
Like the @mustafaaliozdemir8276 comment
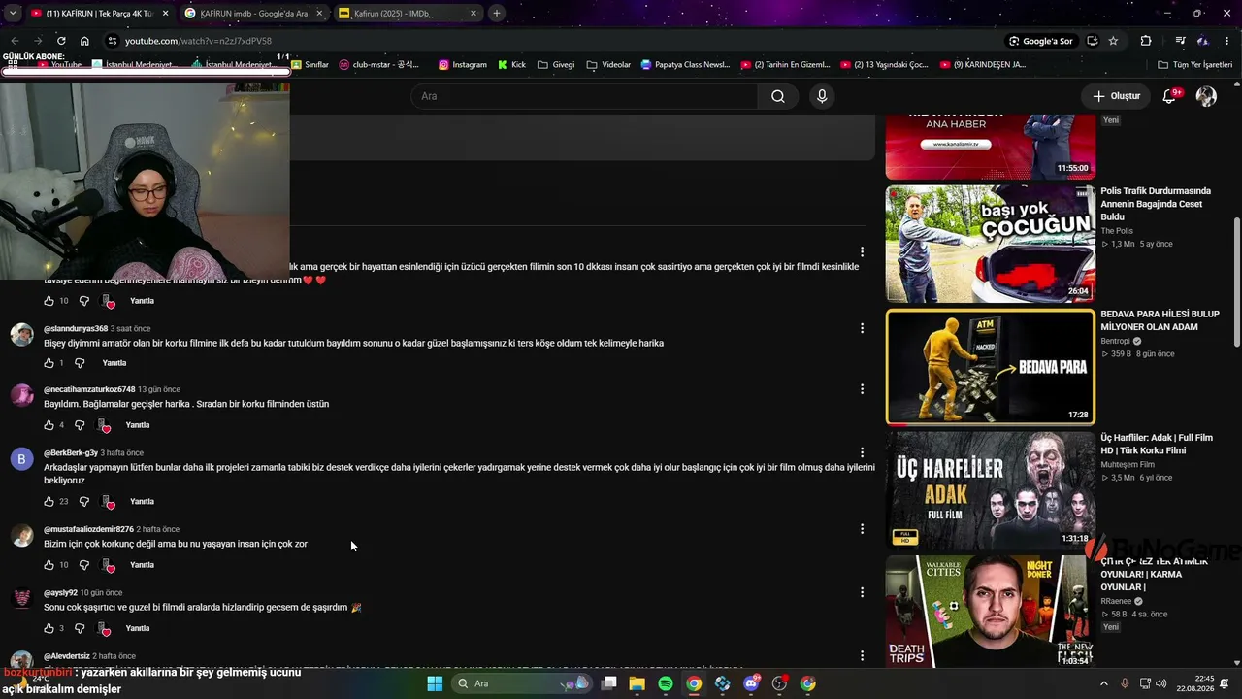pos(49,565)
